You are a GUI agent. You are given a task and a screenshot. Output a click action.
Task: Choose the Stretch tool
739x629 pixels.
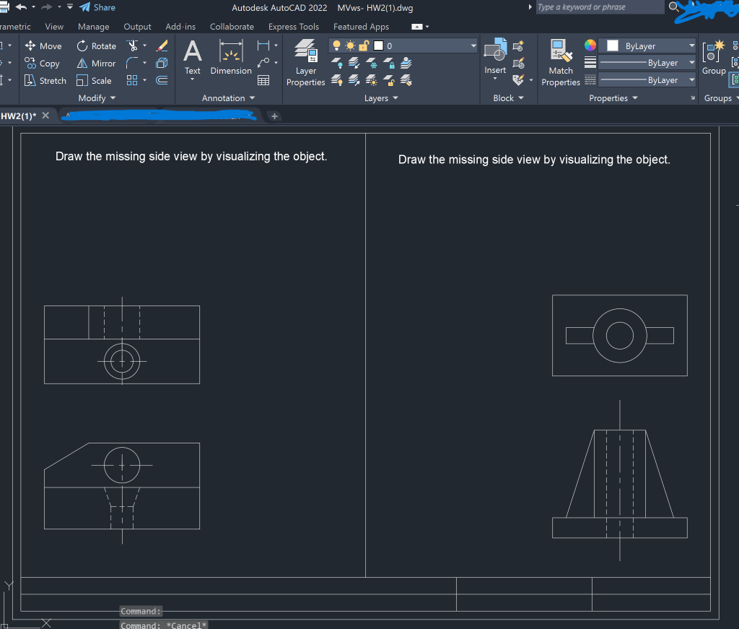pyautogui.click(x=45, y=81)
